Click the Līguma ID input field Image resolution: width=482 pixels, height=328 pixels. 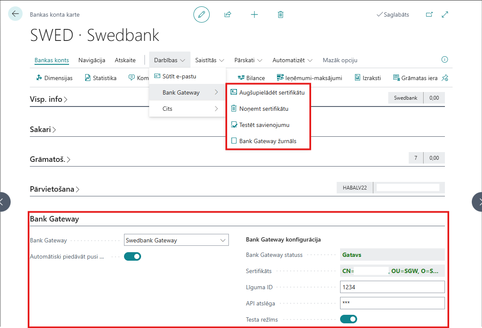point(392,287)
